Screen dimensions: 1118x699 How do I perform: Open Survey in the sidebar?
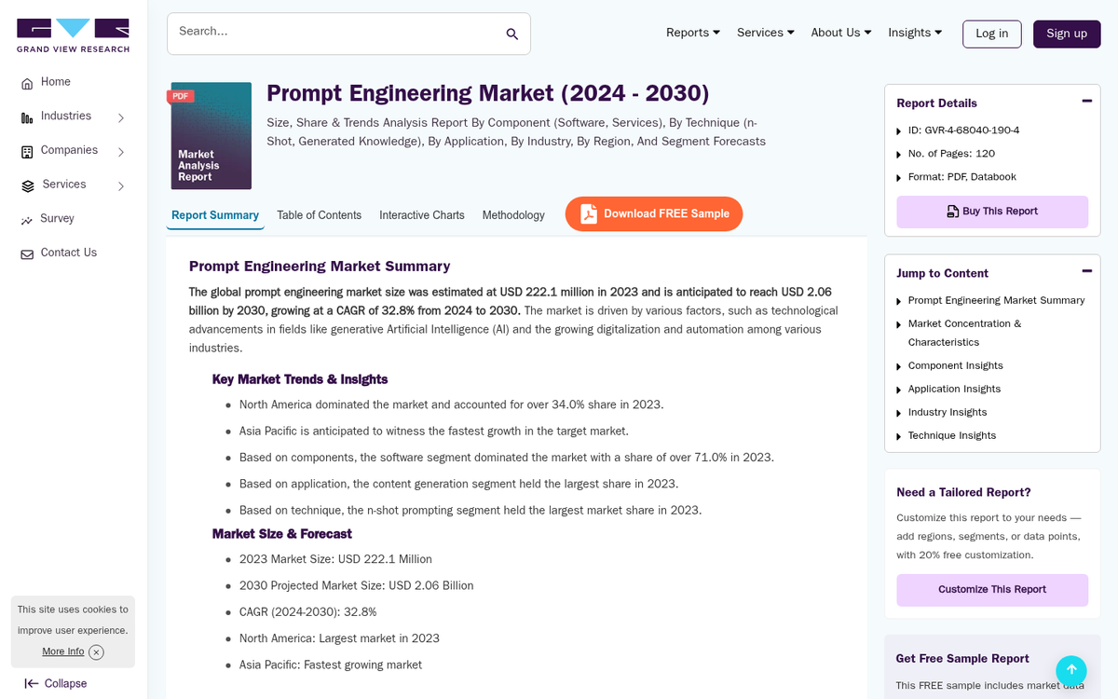[x=57, y=218]
